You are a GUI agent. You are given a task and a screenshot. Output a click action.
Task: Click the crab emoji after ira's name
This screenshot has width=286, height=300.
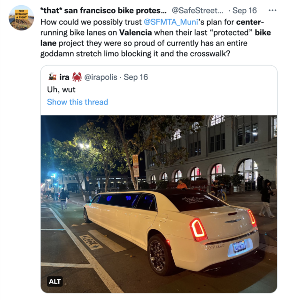point(77,77)
